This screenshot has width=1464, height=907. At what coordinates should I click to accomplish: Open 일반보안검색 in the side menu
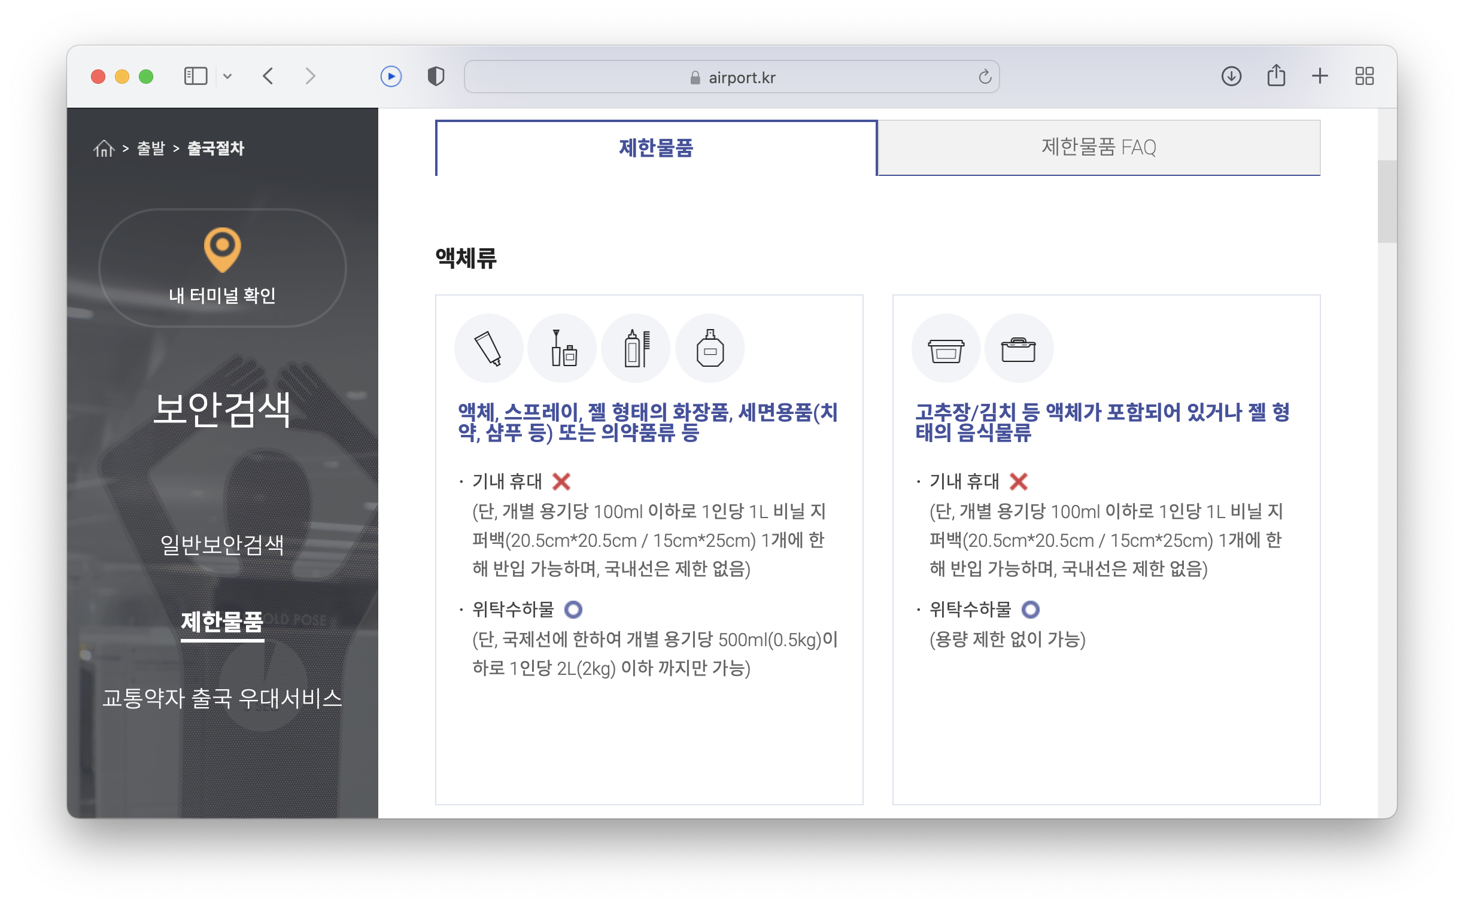[x=222, y=544]
